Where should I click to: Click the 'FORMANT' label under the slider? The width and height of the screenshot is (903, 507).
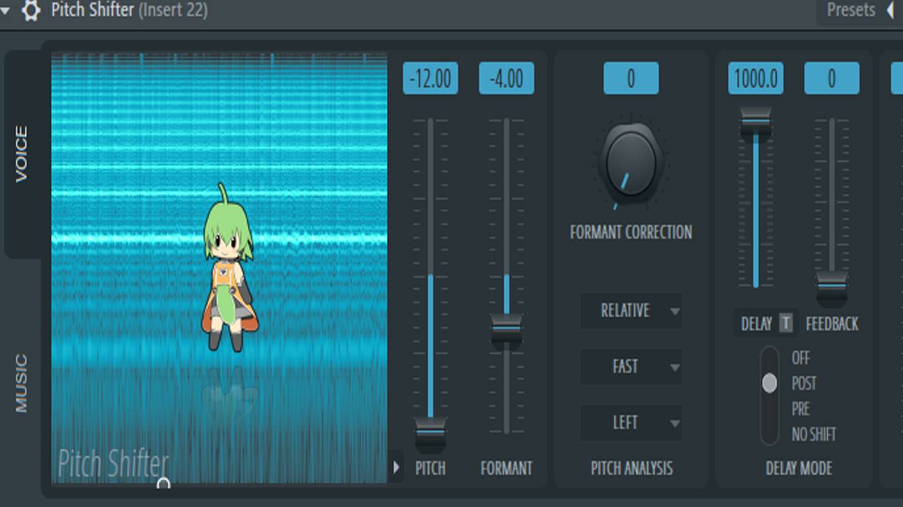506,468
